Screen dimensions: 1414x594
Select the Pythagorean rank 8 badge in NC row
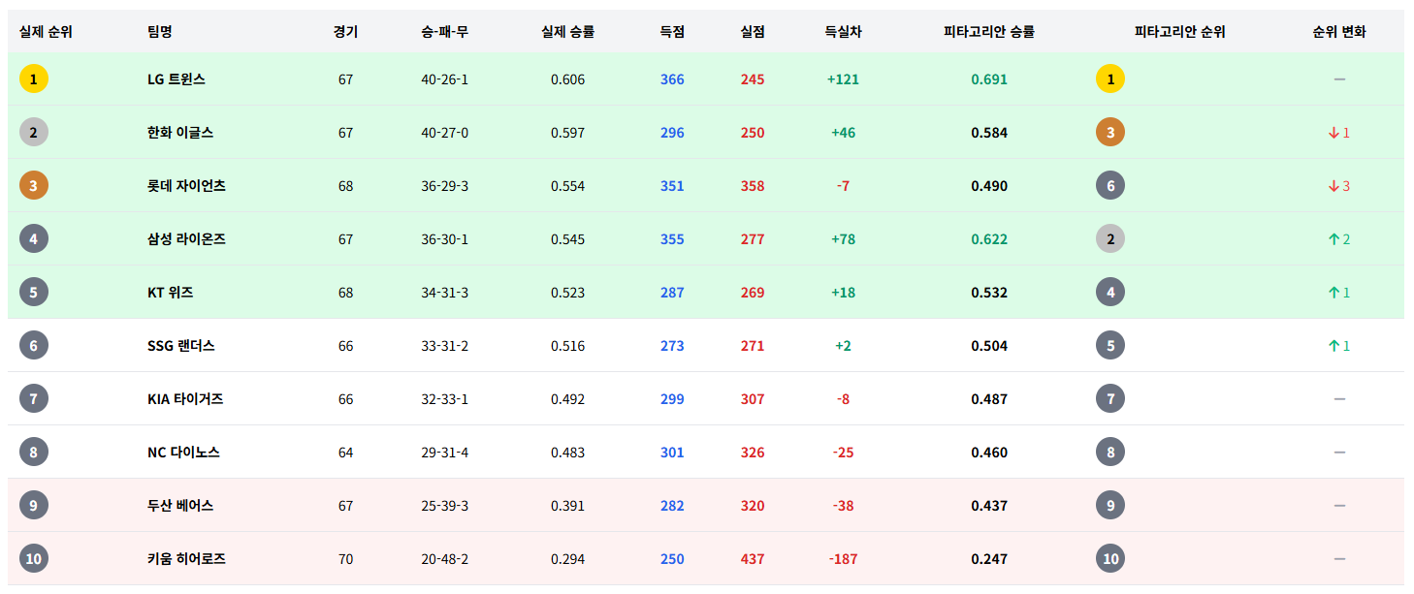[x=1110, y=453]
